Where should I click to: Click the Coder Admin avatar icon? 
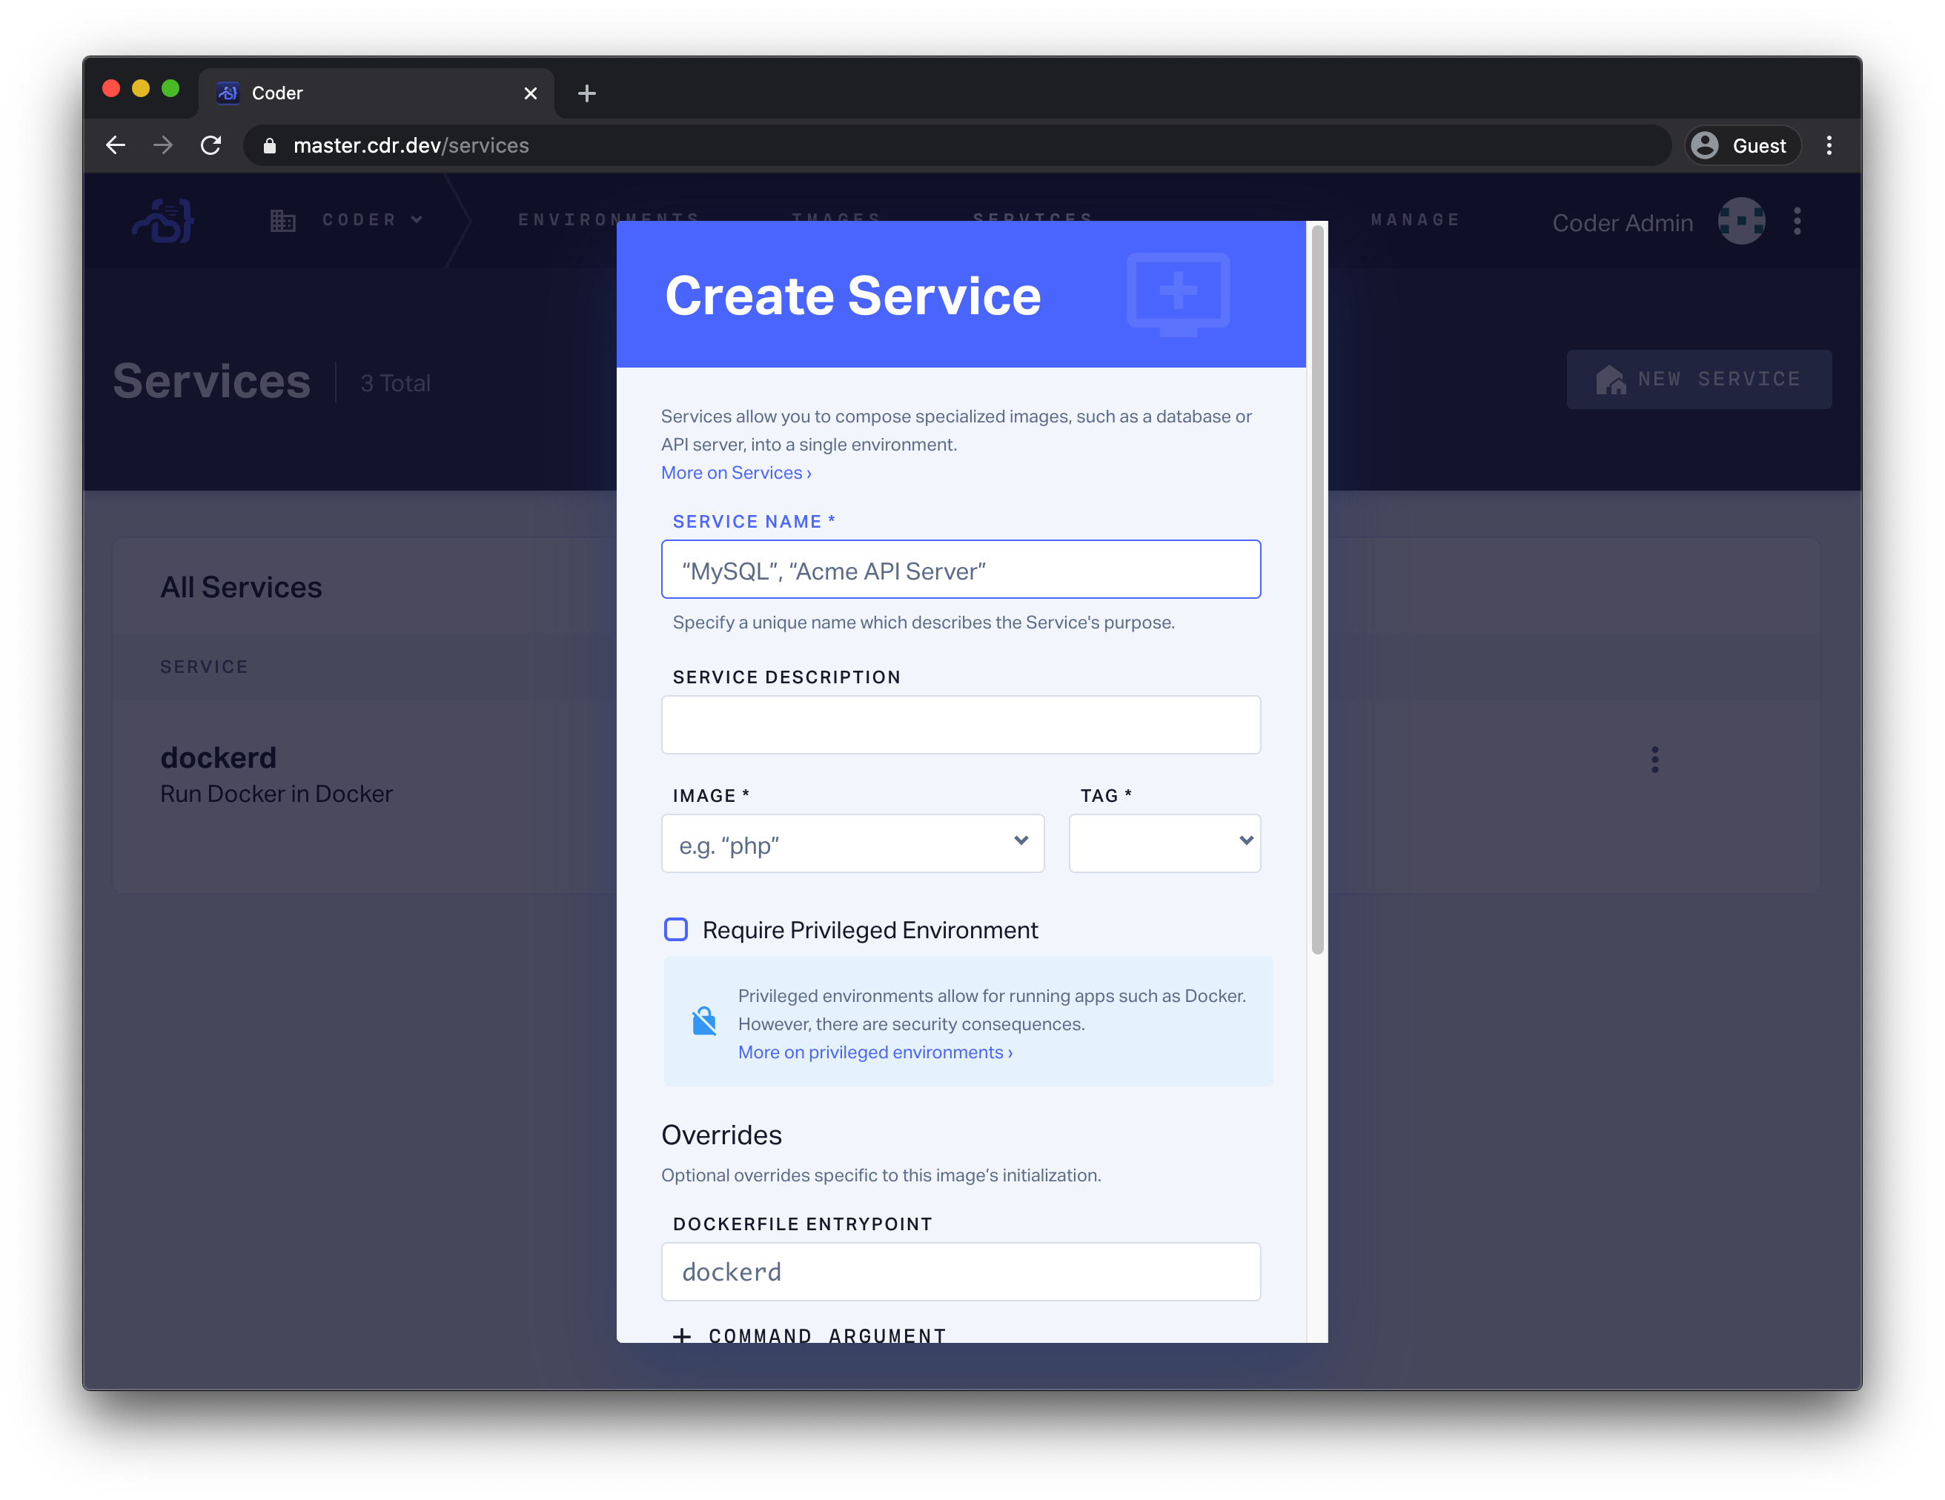coord(1740,221)
